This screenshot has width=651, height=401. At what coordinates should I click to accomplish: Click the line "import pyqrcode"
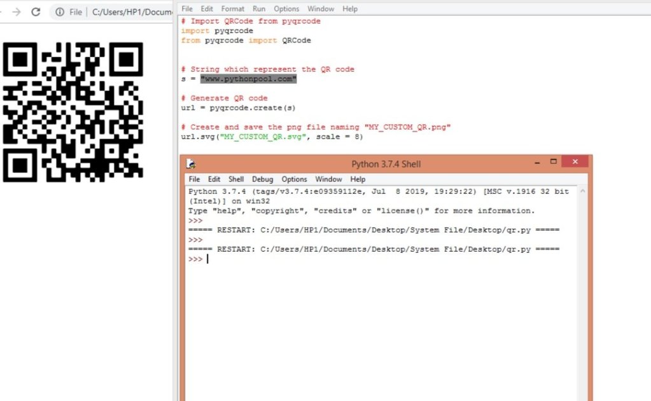[217, 31]
